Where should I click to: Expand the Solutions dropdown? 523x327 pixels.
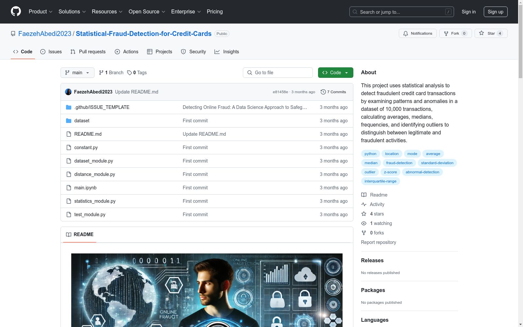pyautogui.click(x=72, y=11)
